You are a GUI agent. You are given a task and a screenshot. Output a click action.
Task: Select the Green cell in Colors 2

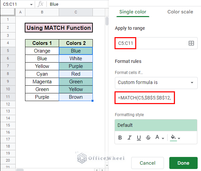76,82
